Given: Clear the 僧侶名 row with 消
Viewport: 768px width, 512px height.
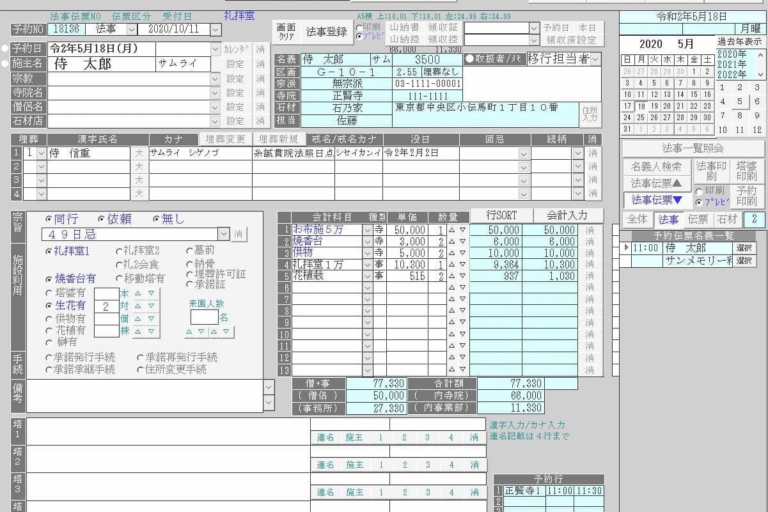Looking at the screenshot, I should [260, 107].
